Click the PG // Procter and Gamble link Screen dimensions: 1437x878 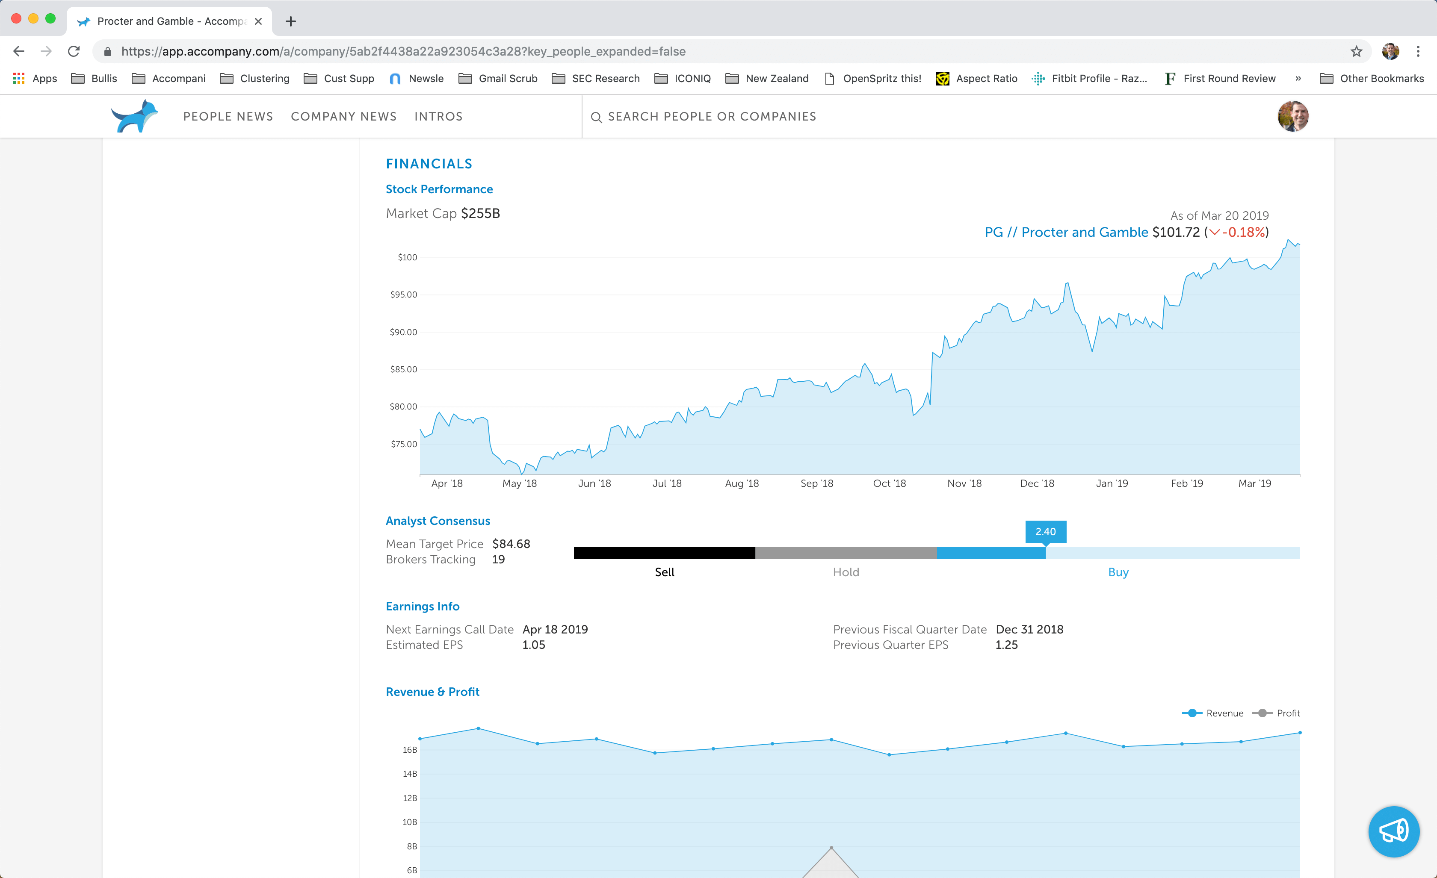coord(1066,232)
